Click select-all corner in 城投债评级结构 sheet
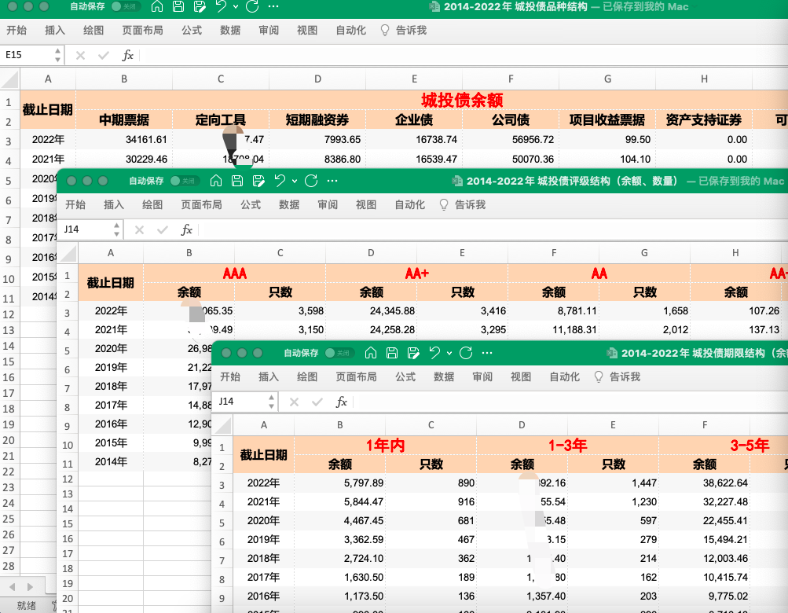Image resolution: width=788 pixels, height=613 pixels. [68, 253]
